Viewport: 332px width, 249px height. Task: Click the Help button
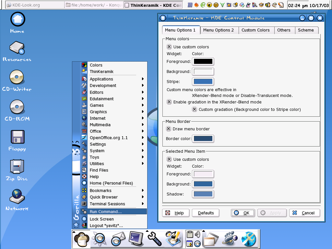(176, 213)
